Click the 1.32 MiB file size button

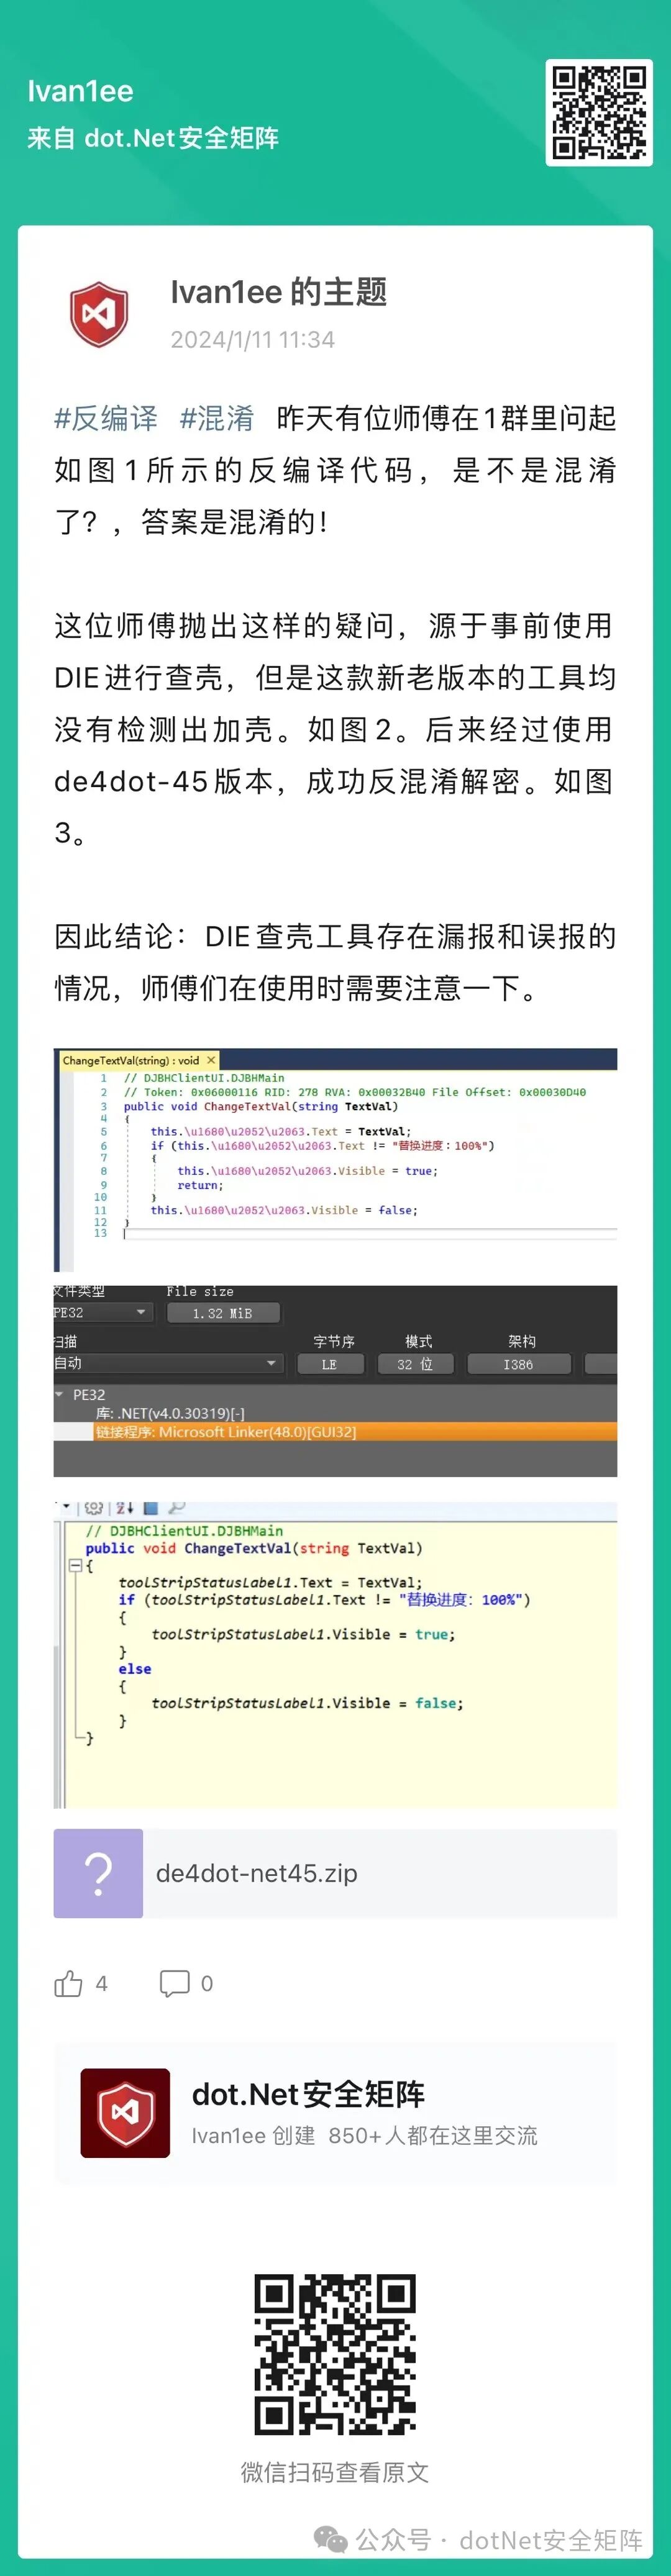tap(223, 1313)
